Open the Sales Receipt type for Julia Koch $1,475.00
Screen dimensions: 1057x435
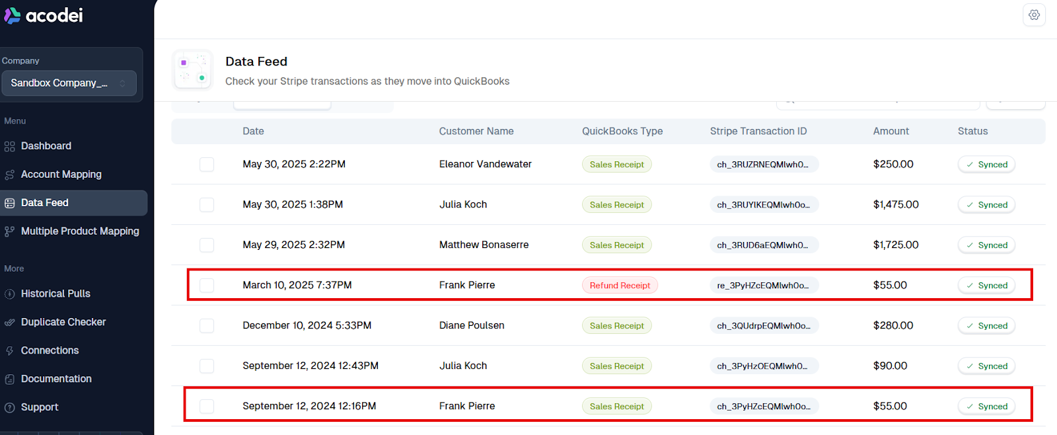616,205
